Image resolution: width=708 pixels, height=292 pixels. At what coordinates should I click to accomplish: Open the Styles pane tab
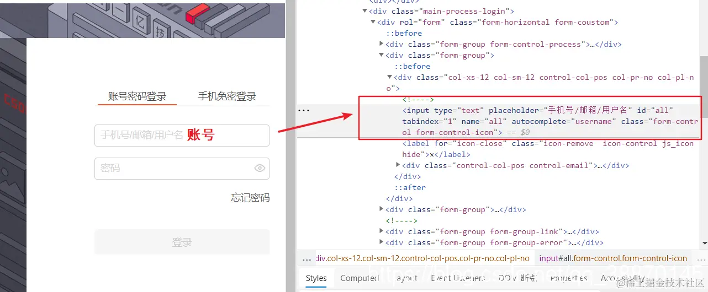tap(316, 278)
